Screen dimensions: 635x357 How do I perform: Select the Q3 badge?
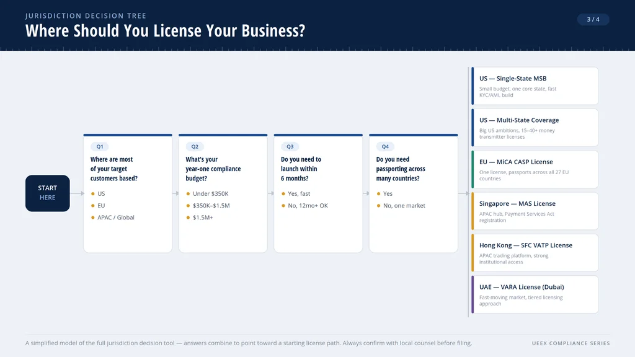tap(290, 146)
